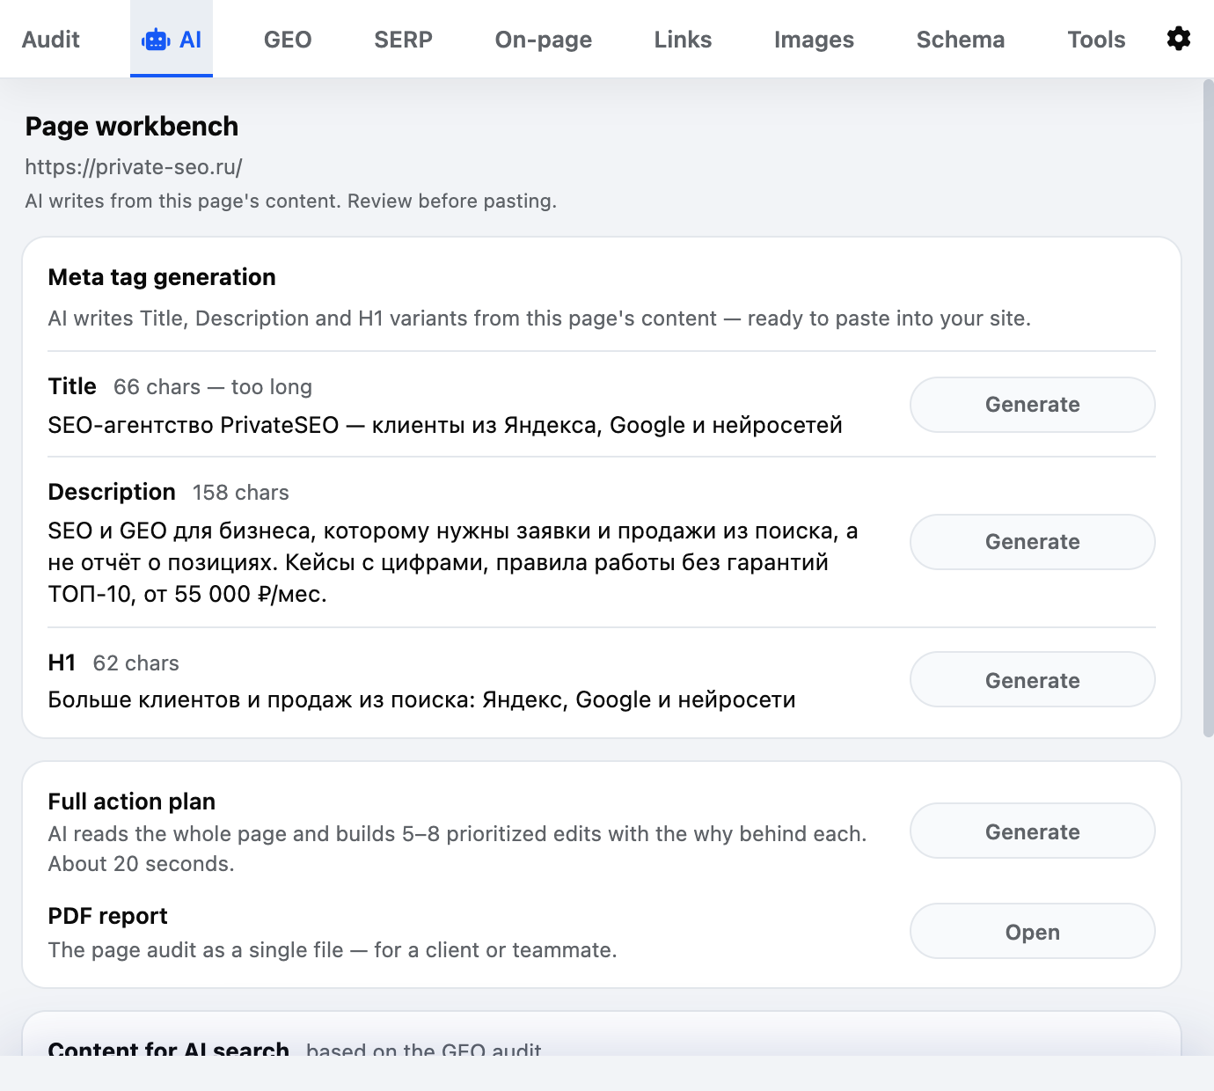The image size is (1214, 1091).
Task: Click the robot icon on AI tab
Action: 156,40
